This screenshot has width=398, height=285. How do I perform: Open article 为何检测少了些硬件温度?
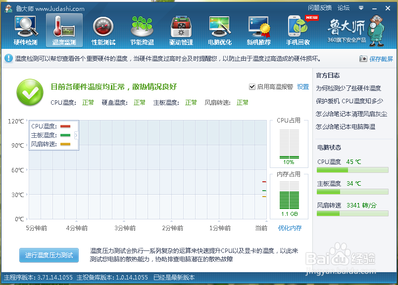(x=348, y=88)
